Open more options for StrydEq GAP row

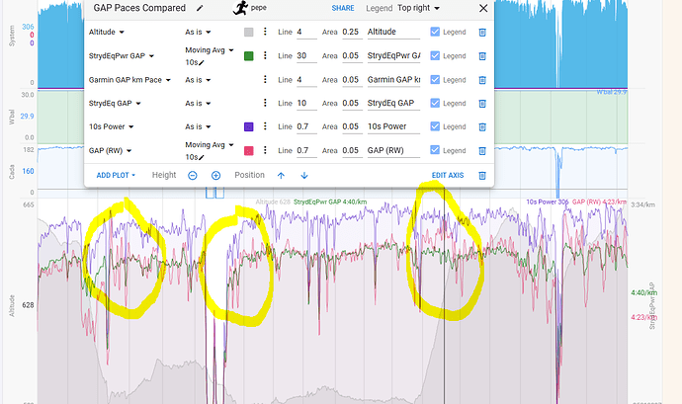[265, 103]
